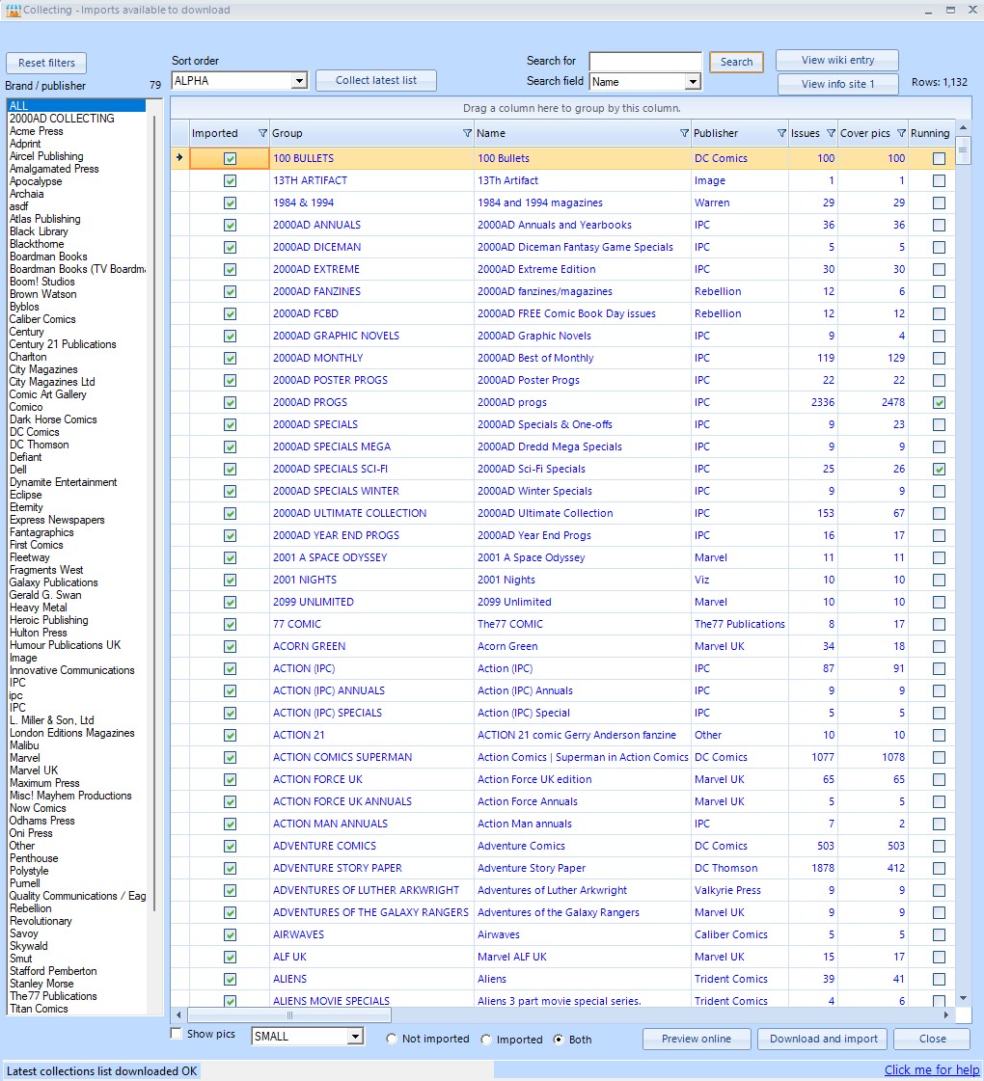
Task: Toggle Running checkbox for ACTION 21
Action: pos(939,736)
